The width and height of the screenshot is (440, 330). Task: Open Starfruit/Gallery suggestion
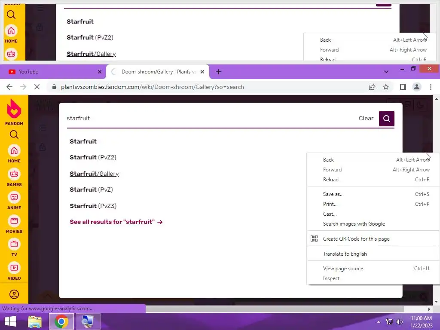94,174
